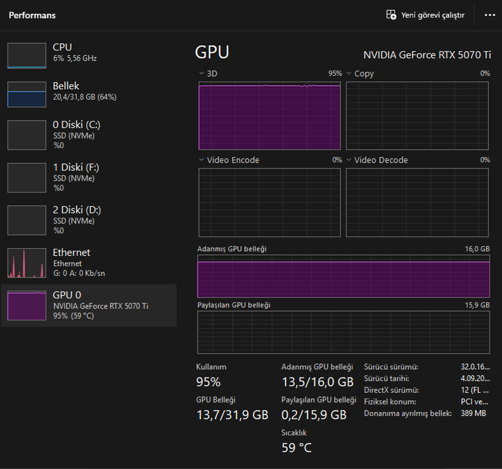Open the GPU 0 performance entry label

coord(67,295)
